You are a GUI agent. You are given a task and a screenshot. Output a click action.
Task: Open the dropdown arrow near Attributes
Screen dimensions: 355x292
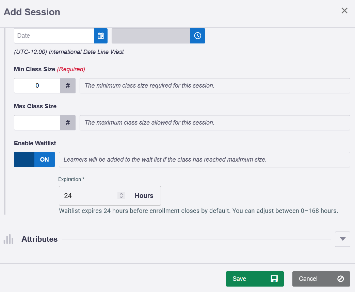coord(342,239)
